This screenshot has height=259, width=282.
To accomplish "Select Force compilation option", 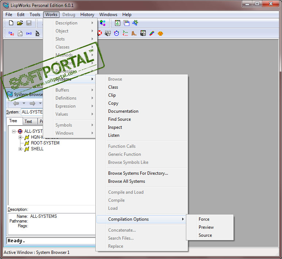I will (210, 219).
